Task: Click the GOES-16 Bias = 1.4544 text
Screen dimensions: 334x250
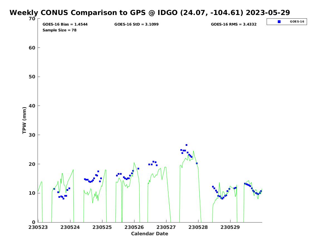Action: coord(65,24)
